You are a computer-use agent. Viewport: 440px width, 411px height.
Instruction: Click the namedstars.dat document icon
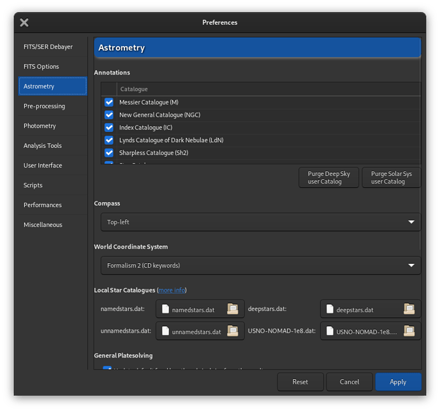pyautogui.click(x=166, y=310)
